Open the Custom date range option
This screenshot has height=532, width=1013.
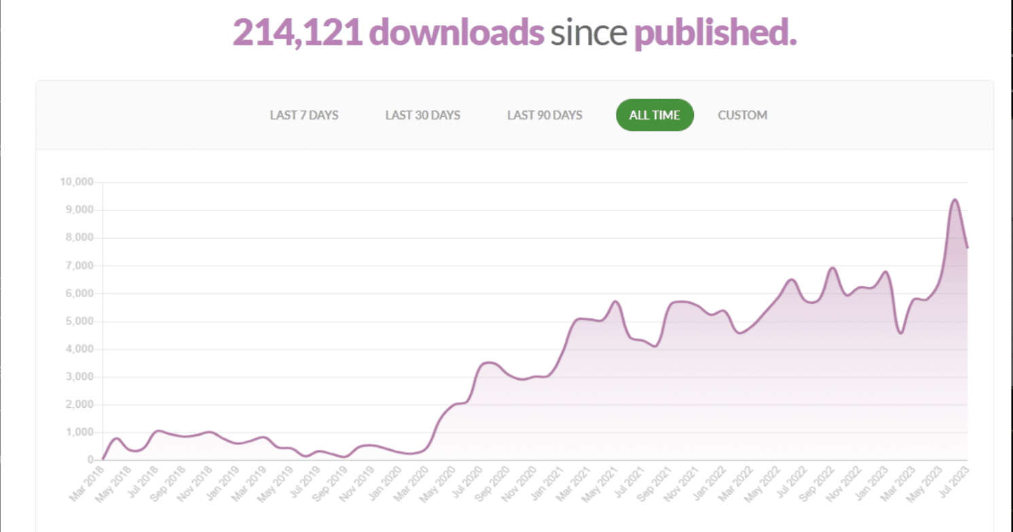pos(742,115)
